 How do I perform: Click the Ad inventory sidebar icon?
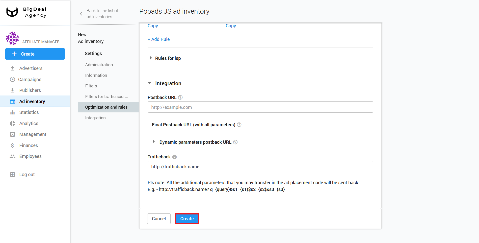pos(13,101)
